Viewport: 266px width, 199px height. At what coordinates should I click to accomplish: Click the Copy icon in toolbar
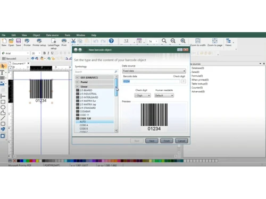pyautogui.click(x=80, y=41)
